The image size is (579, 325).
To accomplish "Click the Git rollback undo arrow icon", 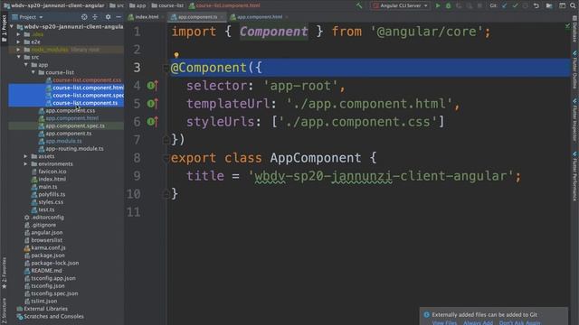I will point(536,5).
